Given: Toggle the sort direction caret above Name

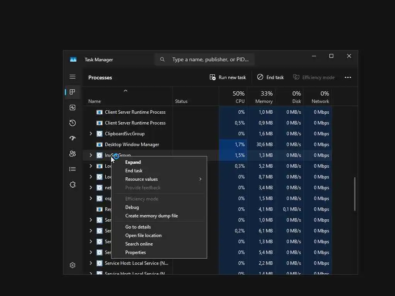Looking at the screenshot, I should [x=125, y=91].
